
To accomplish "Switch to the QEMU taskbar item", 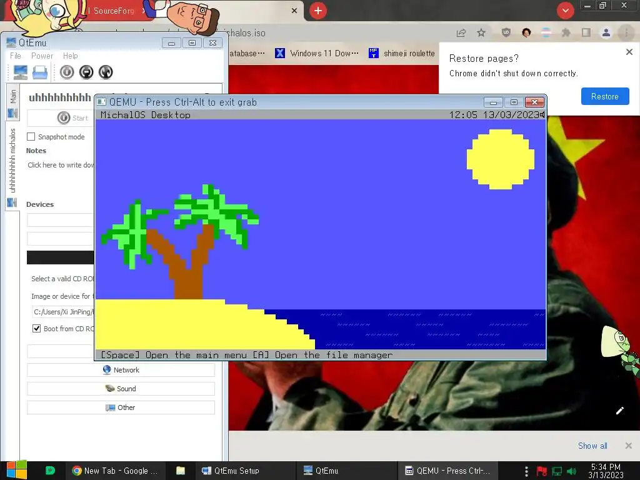I will [447, 471].
